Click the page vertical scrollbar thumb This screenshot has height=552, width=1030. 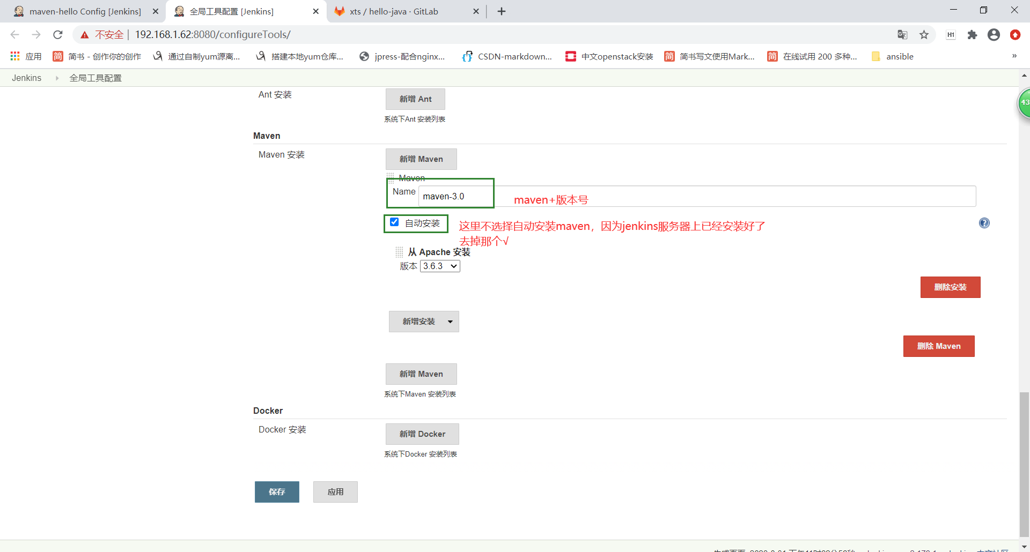coord(1024,464)
